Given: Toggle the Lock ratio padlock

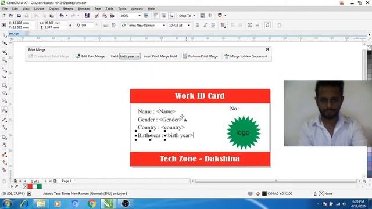Looking at the screenshot, I should point(70,25).
